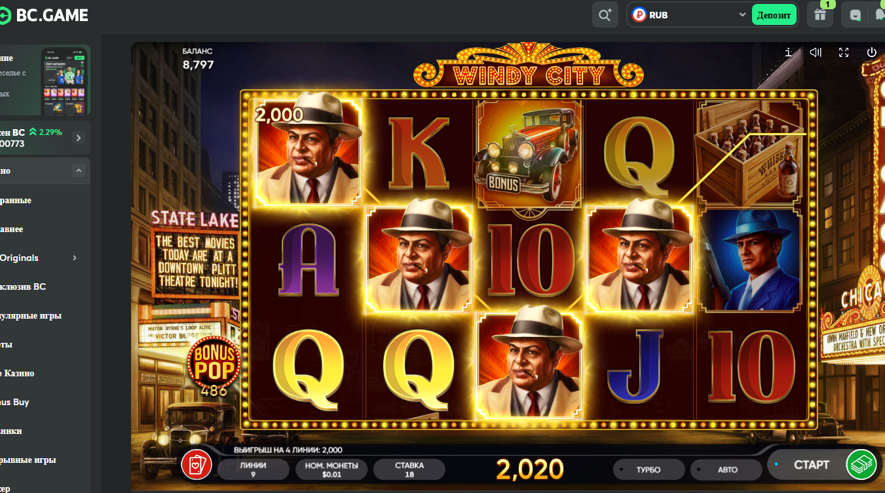
Task: Collapse the casino sidebar section
Action: tap(79, 171)
